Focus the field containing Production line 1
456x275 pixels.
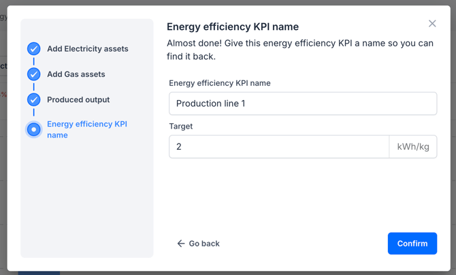click(303, 103)
